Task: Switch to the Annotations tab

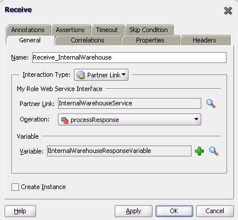Action: pyautogui.click(x=28, y=30)
